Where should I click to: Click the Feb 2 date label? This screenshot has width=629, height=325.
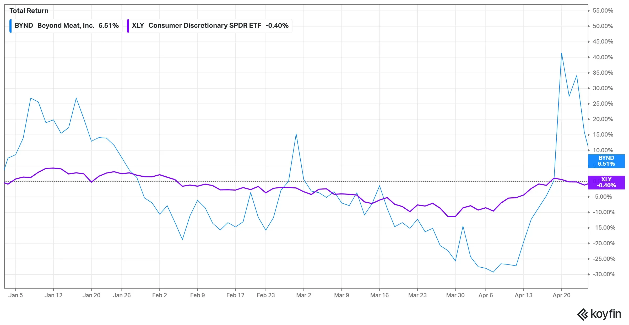[x=160, y=295]
